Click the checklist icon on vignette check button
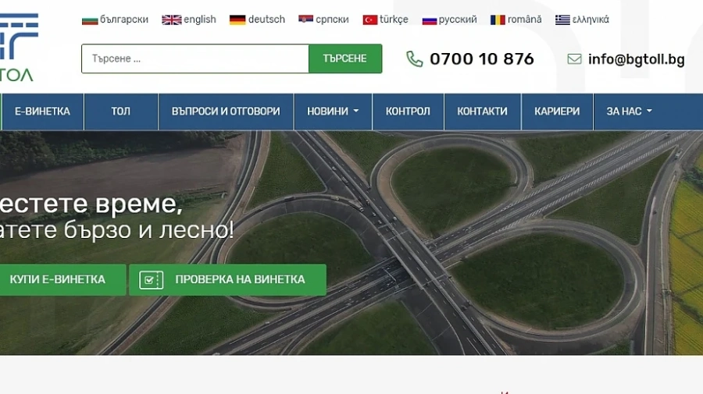The width and height of the screenshot is (703, 394). click(x=151, y=280)
